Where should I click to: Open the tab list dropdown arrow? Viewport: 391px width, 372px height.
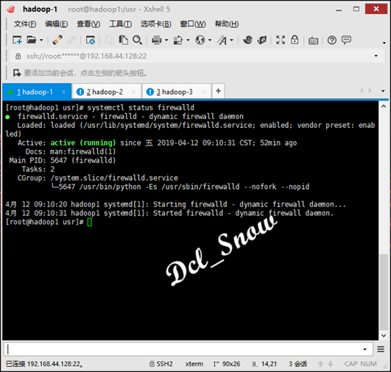tap(383, 91)
